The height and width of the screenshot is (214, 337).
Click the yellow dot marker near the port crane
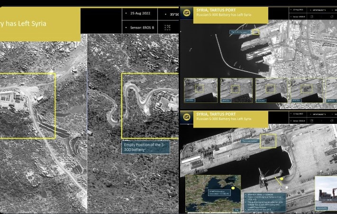[281, 179]
